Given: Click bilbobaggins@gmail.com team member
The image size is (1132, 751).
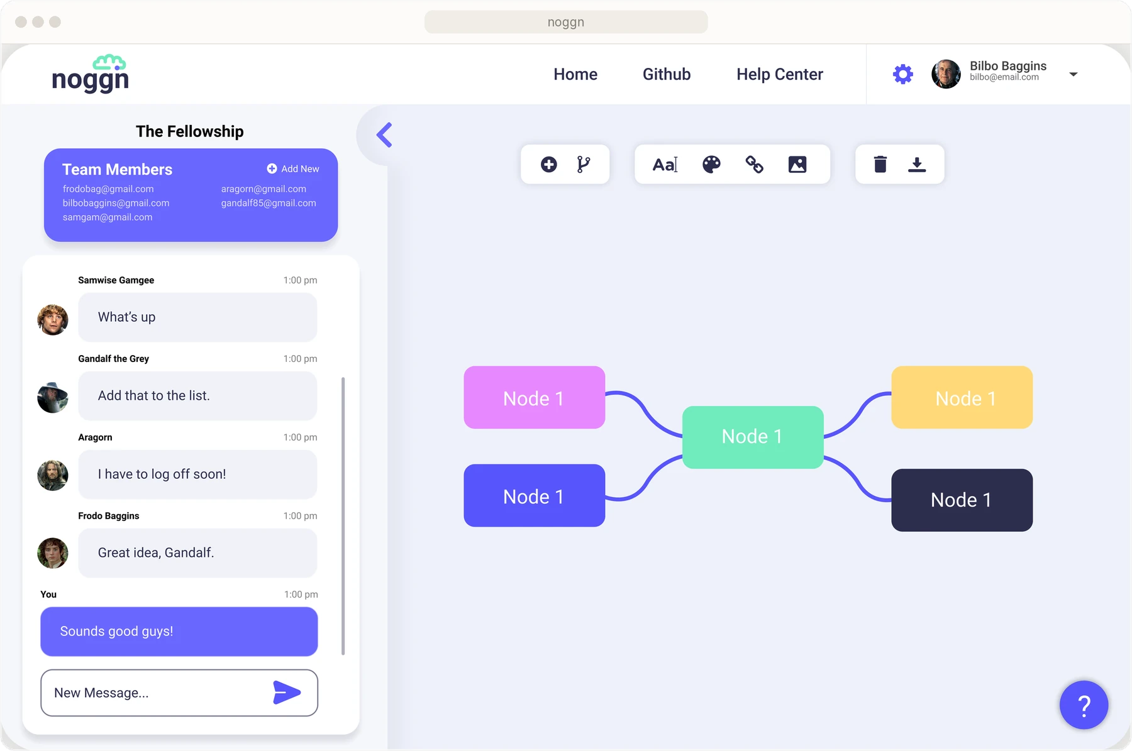Looking at the screenshot, I should pyautogui.click(x=116, y=203).
